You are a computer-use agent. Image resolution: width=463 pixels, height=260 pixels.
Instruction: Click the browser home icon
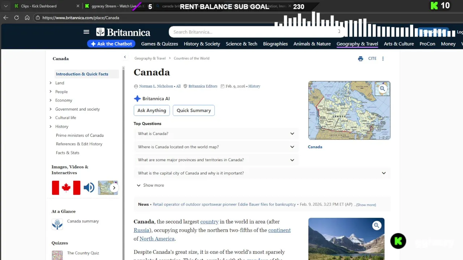(x=27, y=18)
